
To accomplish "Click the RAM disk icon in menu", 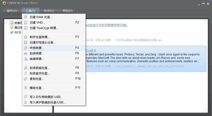I will [26, 17].
